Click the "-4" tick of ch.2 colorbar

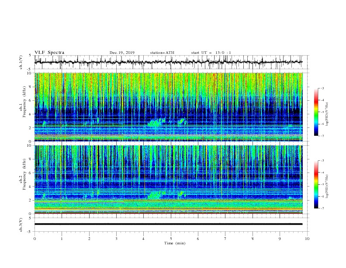click(322, 173)
